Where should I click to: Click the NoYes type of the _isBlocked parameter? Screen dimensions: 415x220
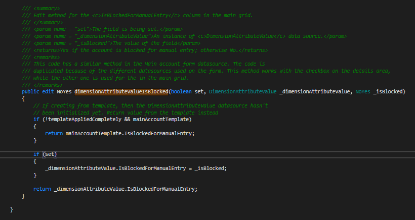coord(363,91)
